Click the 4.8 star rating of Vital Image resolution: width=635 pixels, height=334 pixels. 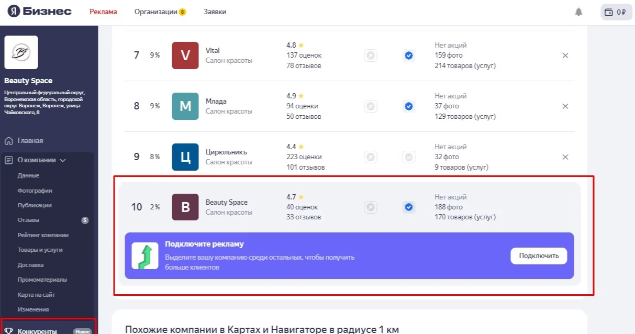(x=295, y=45)
